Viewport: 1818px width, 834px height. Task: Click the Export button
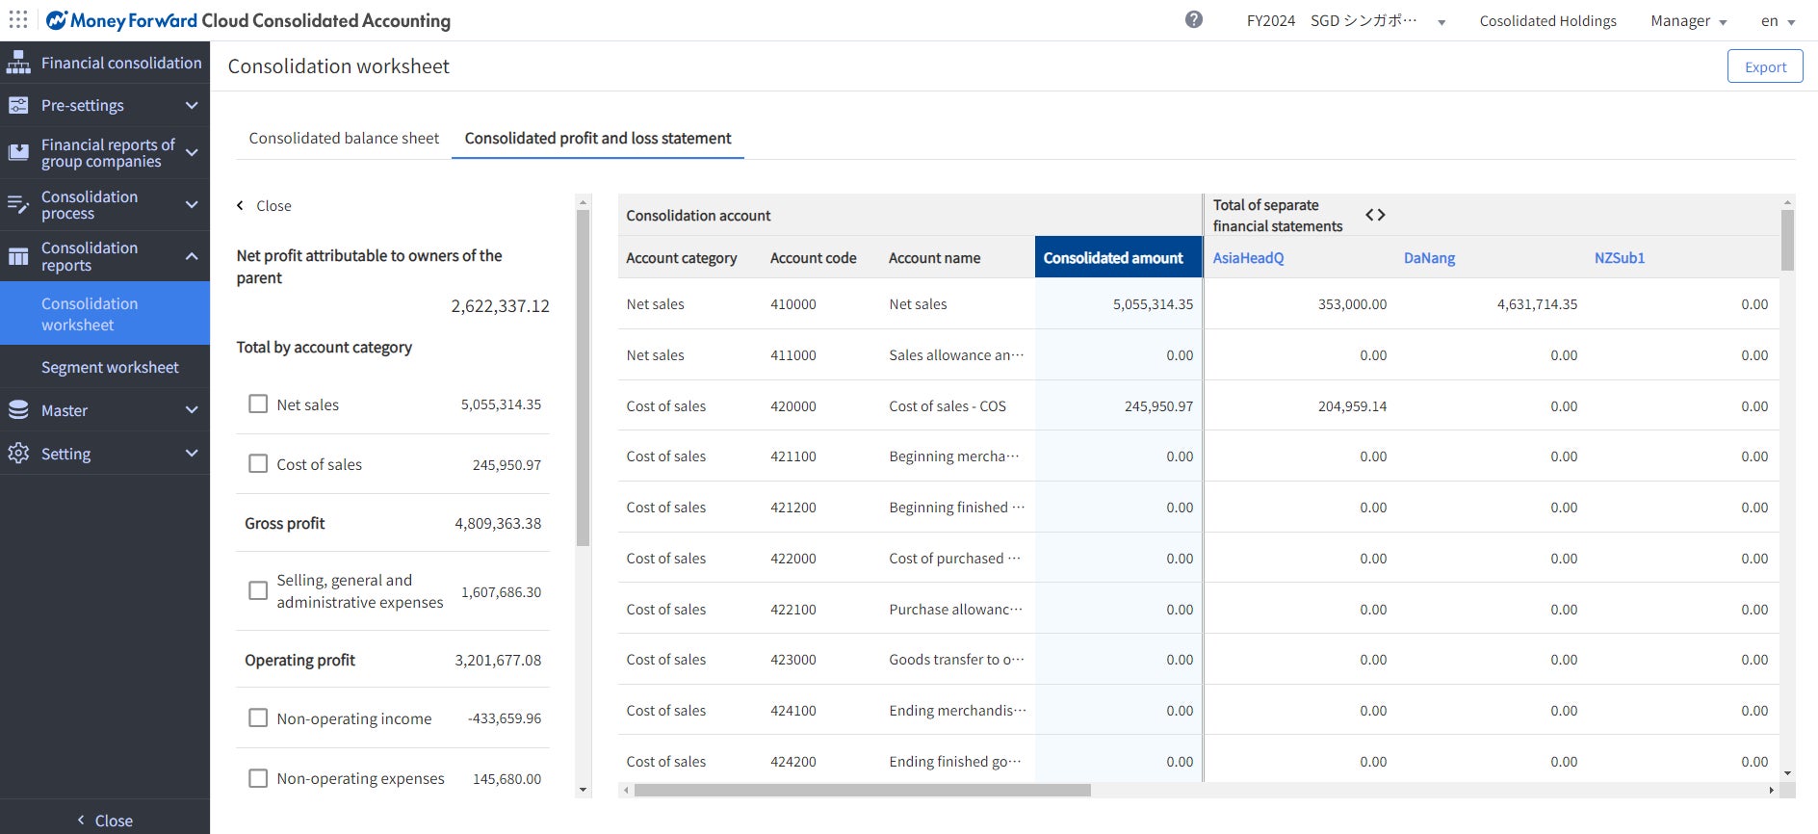(1764, 66)
